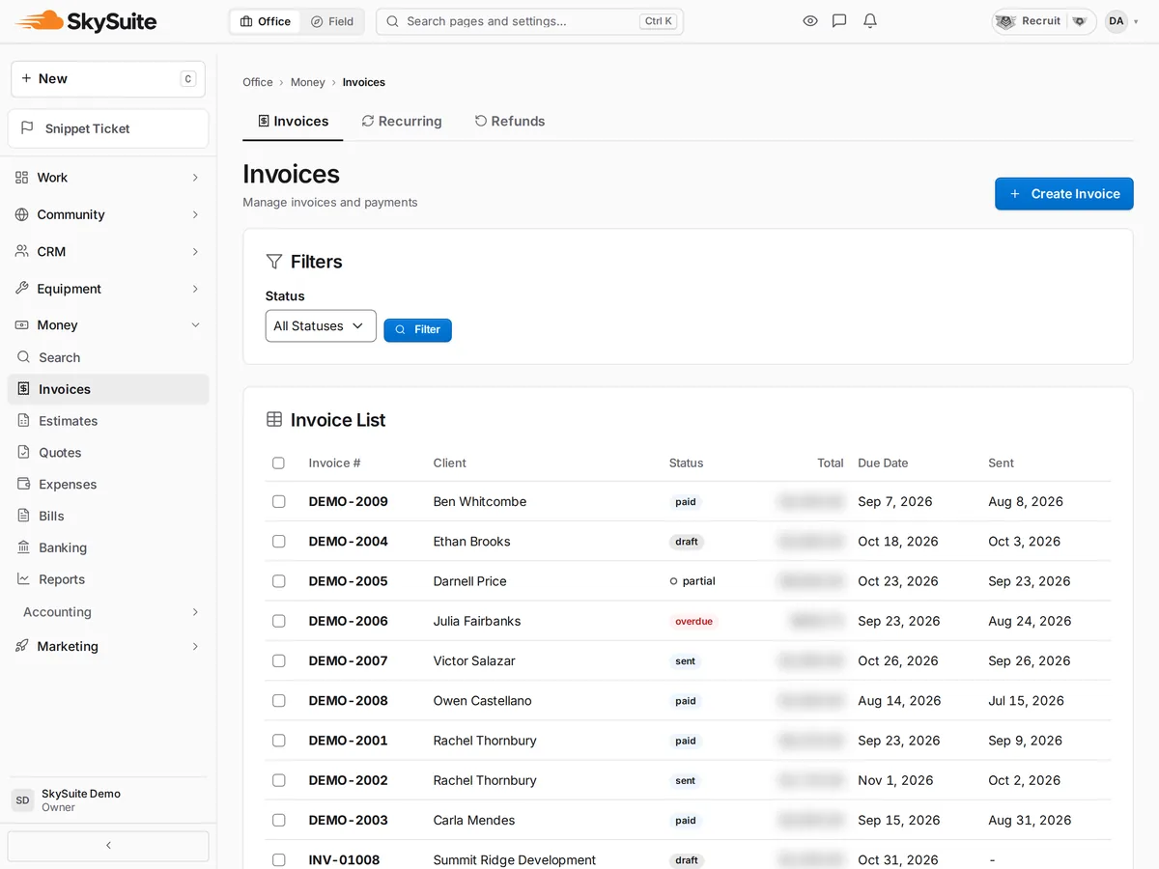Click the overdue status badge
This screenshot has height=869, width=1159.
click(x=694, y=622)
